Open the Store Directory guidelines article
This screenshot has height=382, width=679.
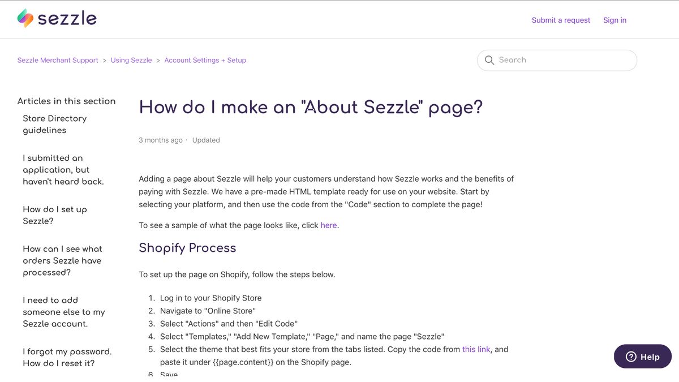click(x=55, y=124)
